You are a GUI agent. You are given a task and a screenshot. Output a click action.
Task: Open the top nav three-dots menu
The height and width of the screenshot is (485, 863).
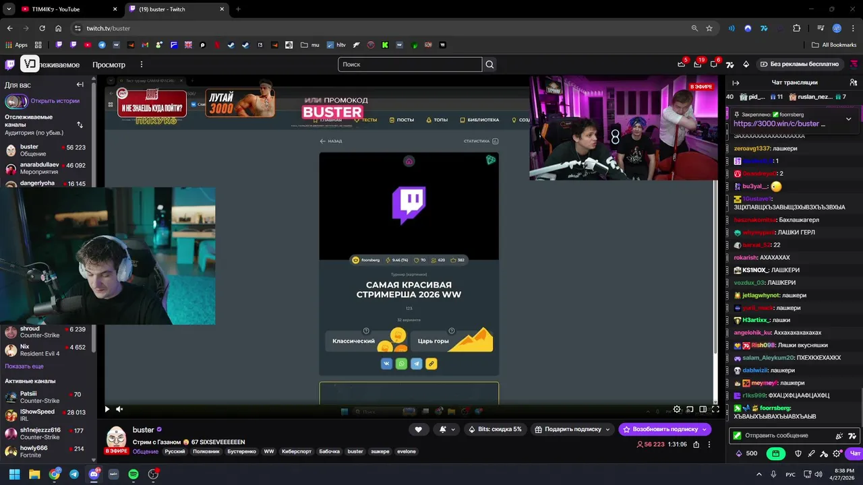[142, 65]
